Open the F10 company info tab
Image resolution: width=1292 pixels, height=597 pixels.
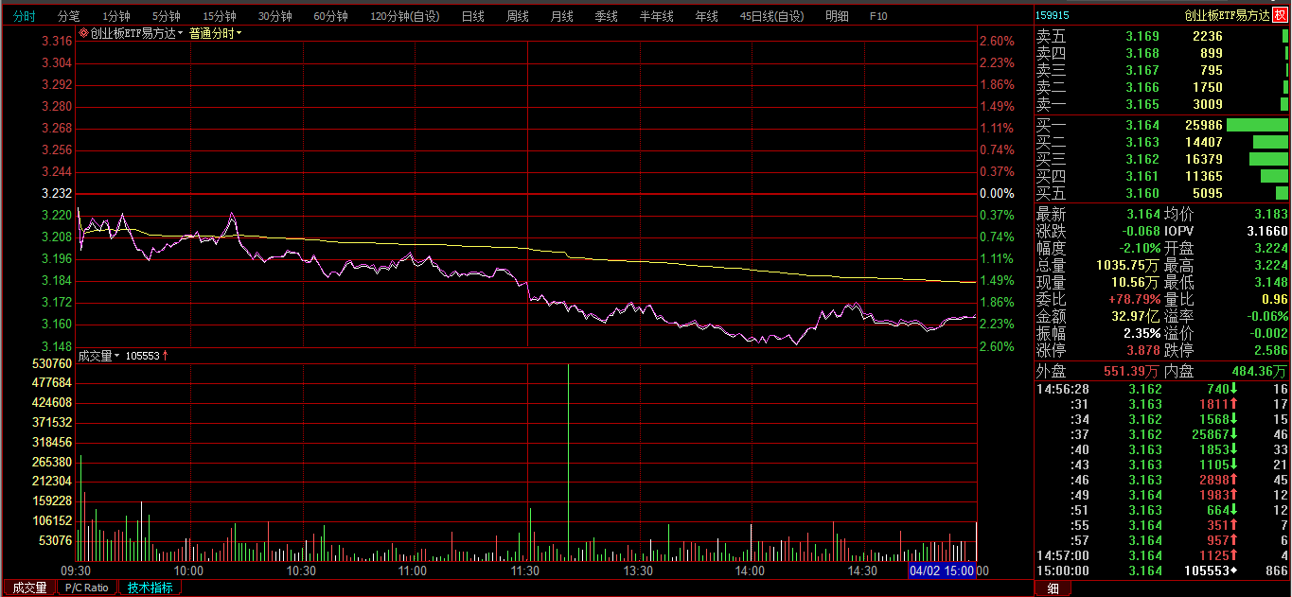click(878, 16)
